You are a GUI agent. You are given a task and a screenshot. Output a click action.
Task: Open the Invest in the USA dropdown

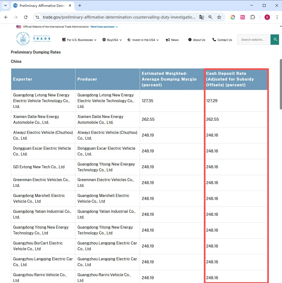tap(143, 40)
